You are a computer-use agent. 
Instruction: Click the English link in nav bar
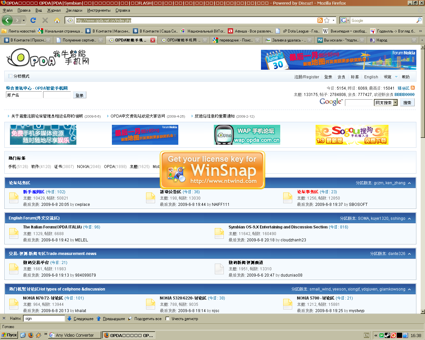tap(371, 77)
